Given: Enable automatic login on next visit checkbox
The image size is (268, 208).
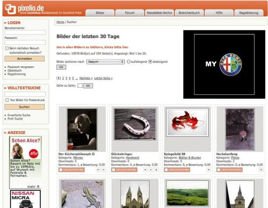Looking at the screenshot, I should pos(7,48).
